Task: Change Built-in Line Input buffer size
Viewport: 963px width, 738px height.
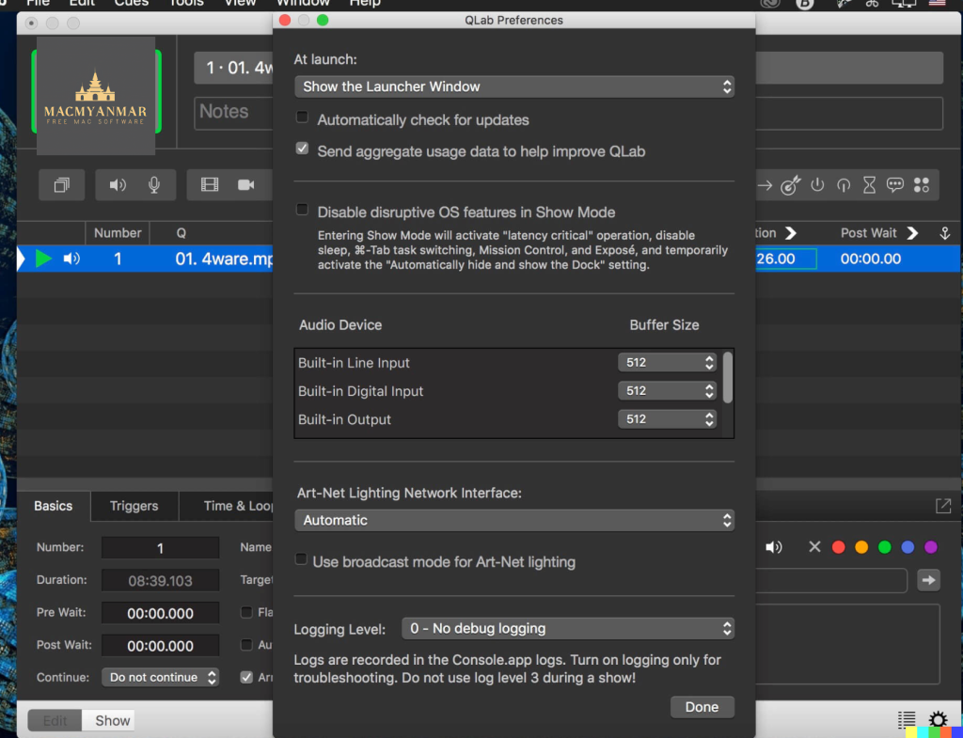Action: pyautogui.click(x=667, y=363)
